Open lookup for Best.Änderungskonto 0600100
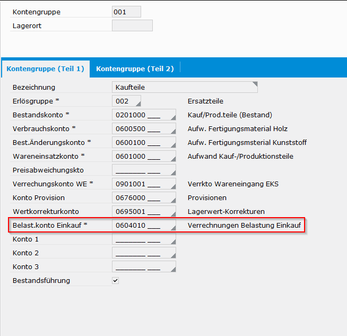Image resolution: width=347 pixels, height=336 pixels. coord(173,145)
